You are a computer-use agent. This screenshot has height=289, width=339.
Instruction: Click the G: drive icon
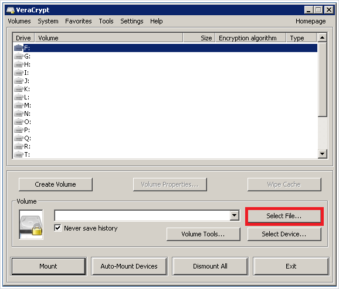pyautogui.click(x=19, y=56)
